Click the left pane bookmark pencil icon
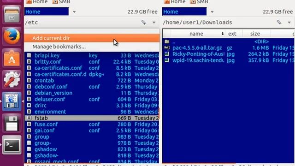Screen dimensions: 295x166 (x=144, y=23)
